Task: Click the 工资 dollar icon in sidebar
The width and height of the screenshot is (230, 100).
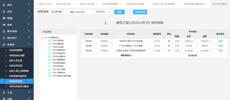Action: [4, 92]
